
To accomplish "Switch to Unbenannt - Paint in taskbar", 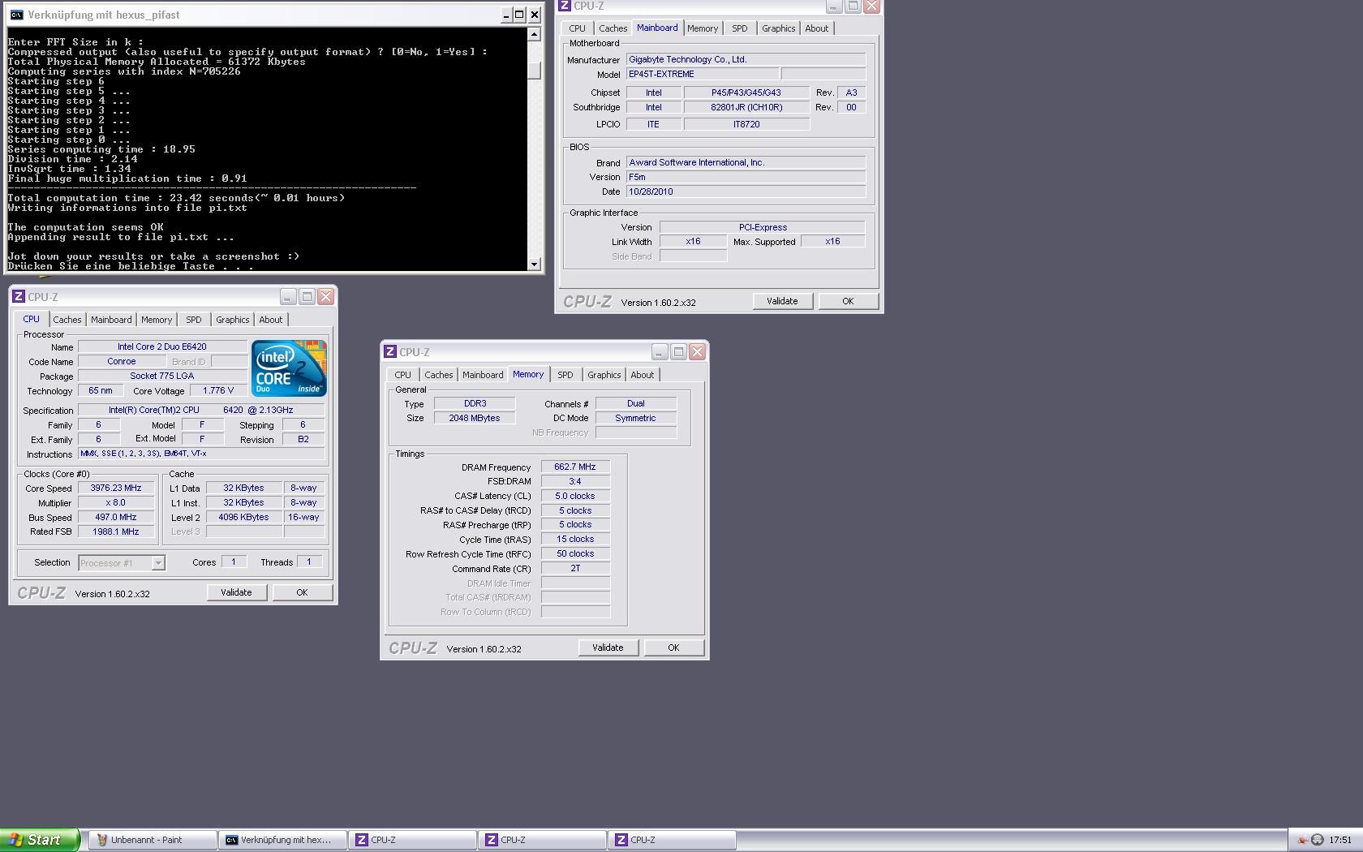I will click(x=153, y=840).
